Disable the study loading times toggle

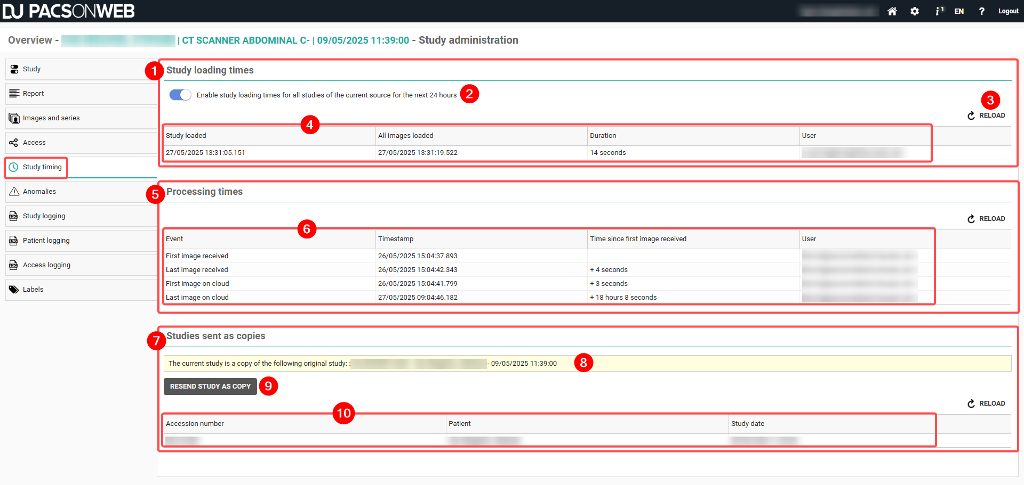coord(180,95)
